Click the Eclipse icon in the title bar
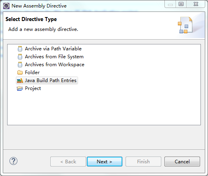Image resolution: width=208 pixels, height=176 pixels. pos(6,6)
